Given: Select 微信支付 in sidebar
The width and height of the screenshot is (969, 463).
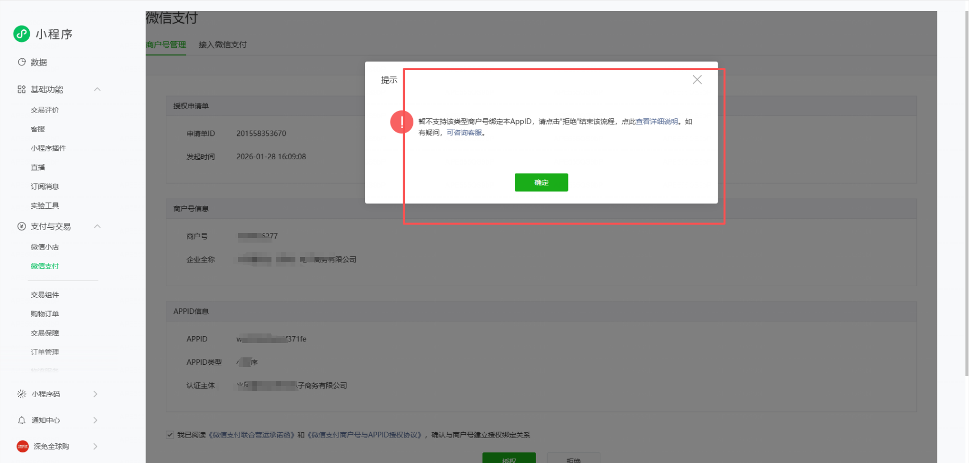Looking at the screenshot, I should (x=45, y=266).
